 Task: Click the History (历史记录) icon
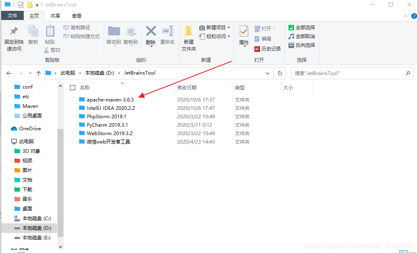257,49
